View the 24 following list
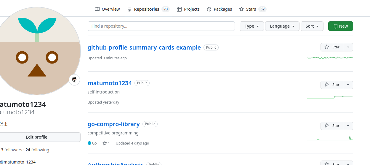The height and width of the screenshot is (165, 370). (37, 150)
